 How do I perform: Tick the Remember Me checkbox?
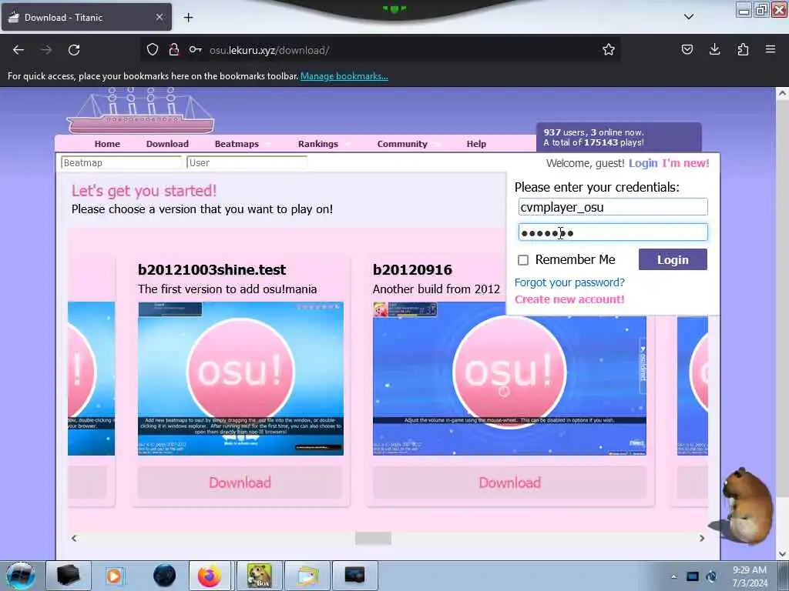point(523,260)
